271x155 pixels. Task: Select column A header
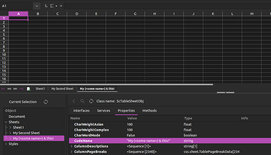pos(18,14)
